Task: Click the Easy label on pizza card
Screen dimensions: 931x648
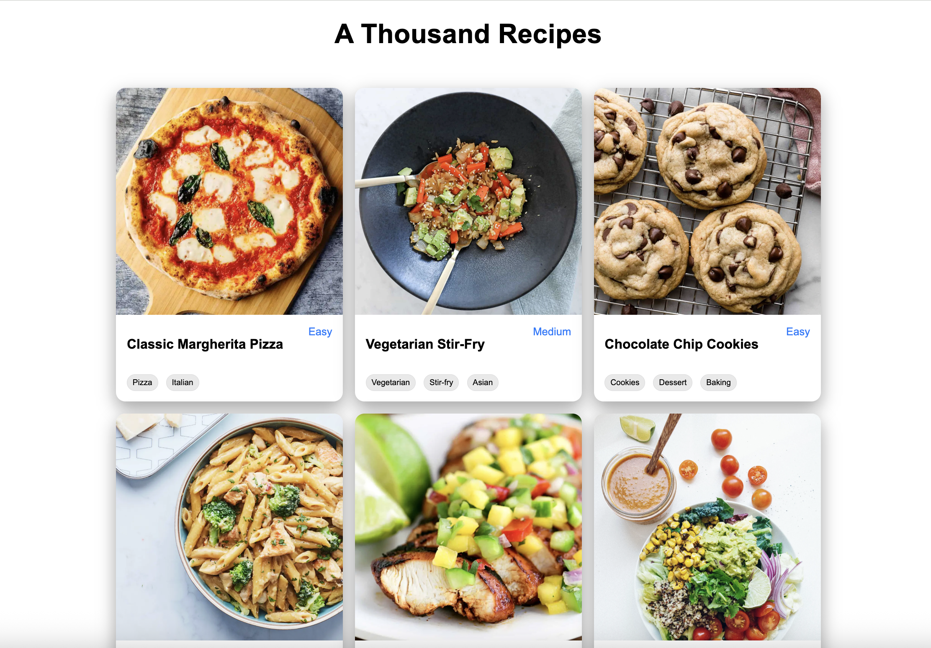Action: [x=320, y=332]
